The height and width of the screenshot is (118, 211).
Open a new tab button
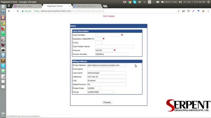[x=105, y=6]
